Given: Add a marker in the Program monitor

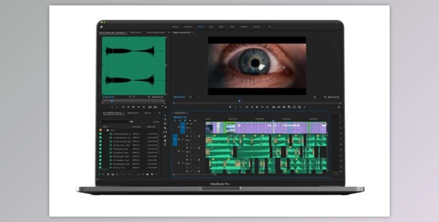Looking at the screenshot, I should (x=230, y=107).
